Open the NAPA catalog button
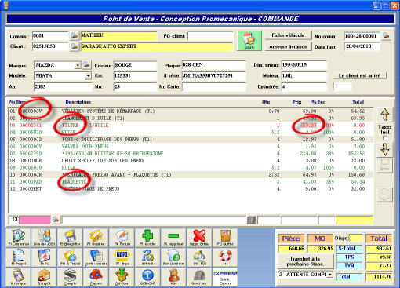Image resolution: width=400 pixels, height=288 pixels. click(x=122, y=257)
